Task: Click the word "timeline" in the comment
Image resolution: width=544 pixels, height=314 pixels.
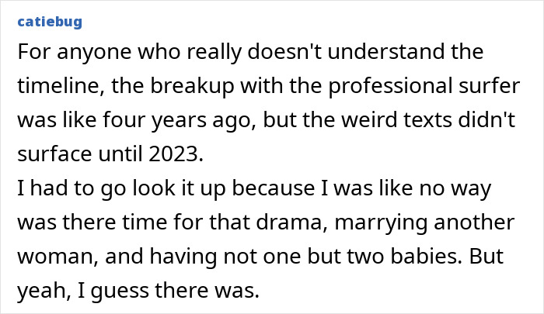Action: click(x=56, y=88)
